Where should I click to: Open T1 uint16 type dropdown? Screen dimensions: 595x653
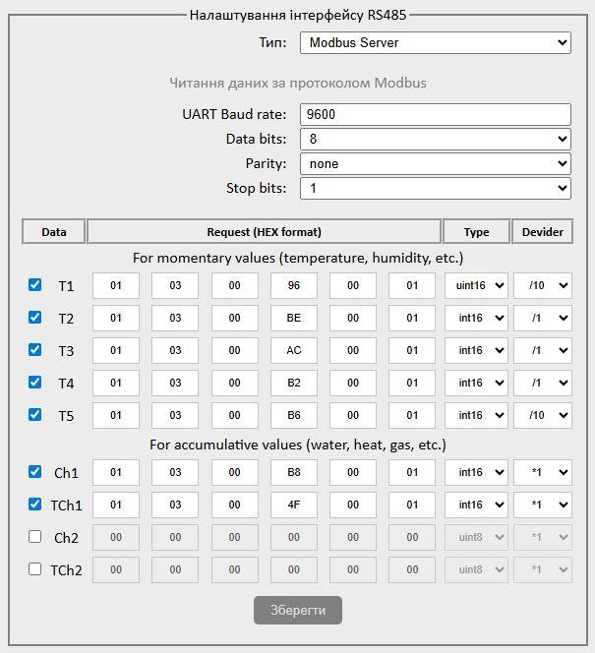pos(476,286)
